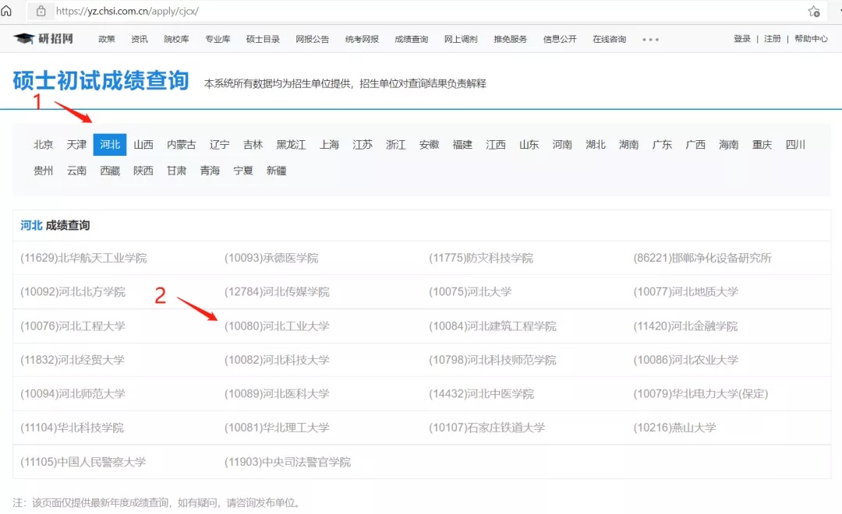Image resolution: width=842 pixels, height=514 pixels.
Task: Click the 注册 link
Action: [x=772, y=39]
